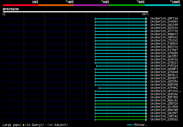Viewport: 183px width, 127px height.
Task: Click the UniRef100_Q04032 subject name
Action: (164, 59)
